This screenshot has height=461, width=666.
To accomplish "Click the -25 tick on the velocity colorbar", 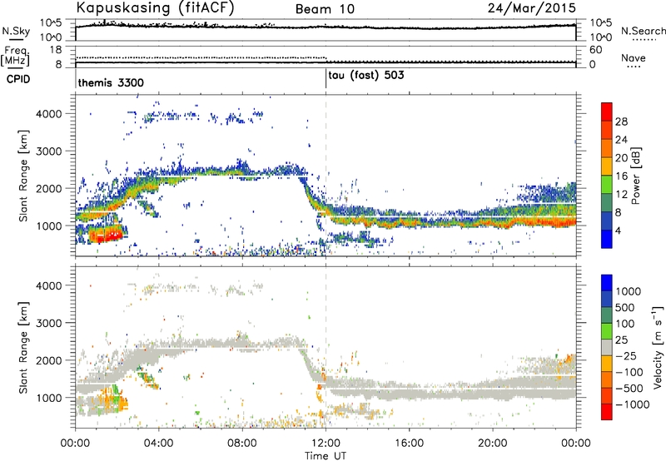I will pyautogui.click(x=626, y=355).
